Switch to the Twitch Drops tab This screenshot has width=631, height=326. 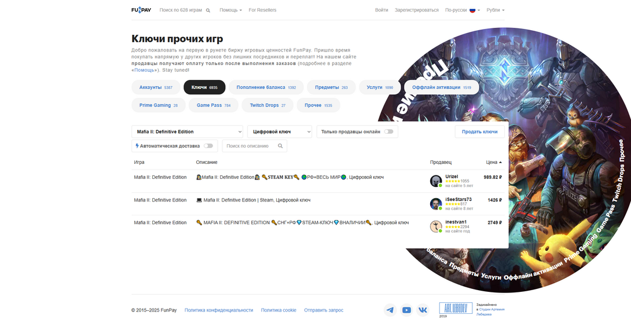click(x=267, y=105)
